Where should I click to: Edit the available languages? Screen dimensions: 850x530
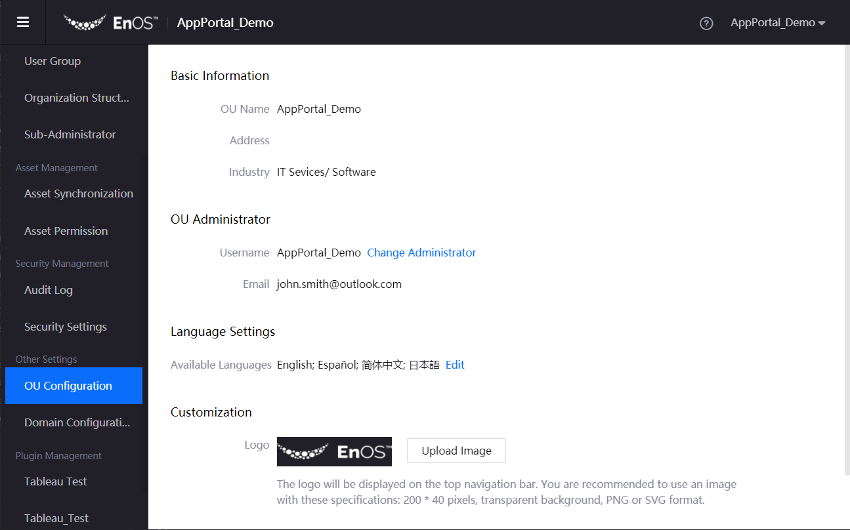455,365
